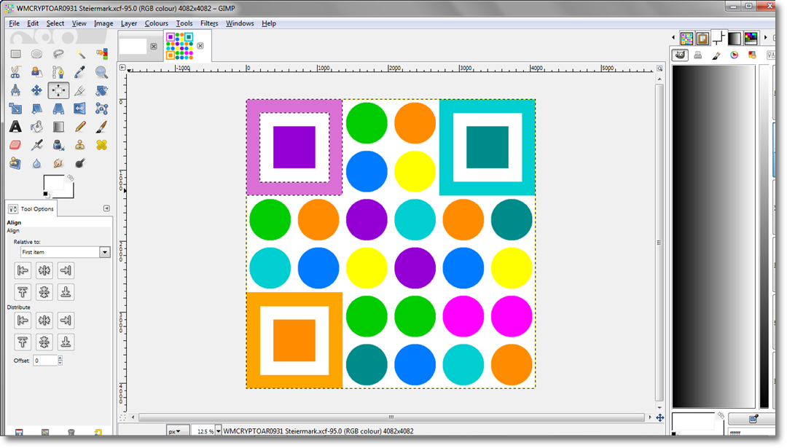
Task: Open the Colours menu
Action: [x=157, y=23]
